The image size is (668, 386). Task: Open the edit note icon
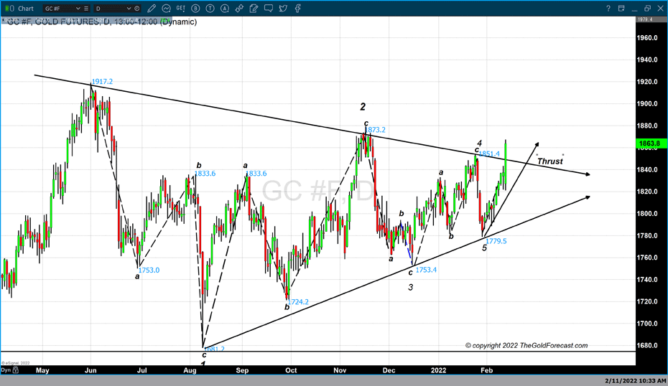pos(254,8)
